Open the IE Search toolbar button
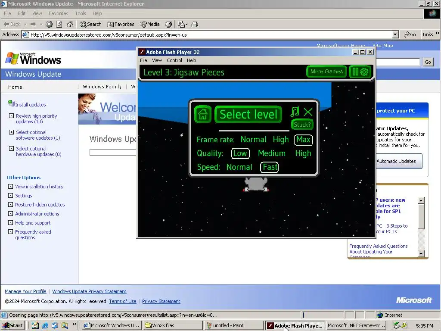Image resolution: width=441 pixels, height=331 pixels. pyautogui.click(x=90, y=24)
